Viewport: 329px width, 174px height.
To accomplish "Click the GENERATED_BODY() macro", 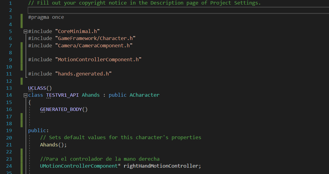I will point(64,109).
